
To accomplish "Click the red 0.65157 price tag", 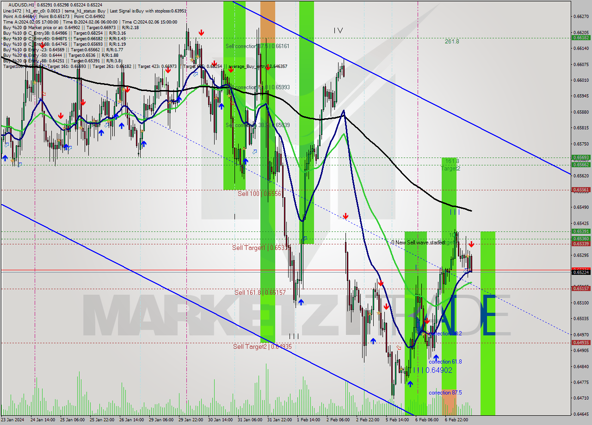I will [581, 288].
